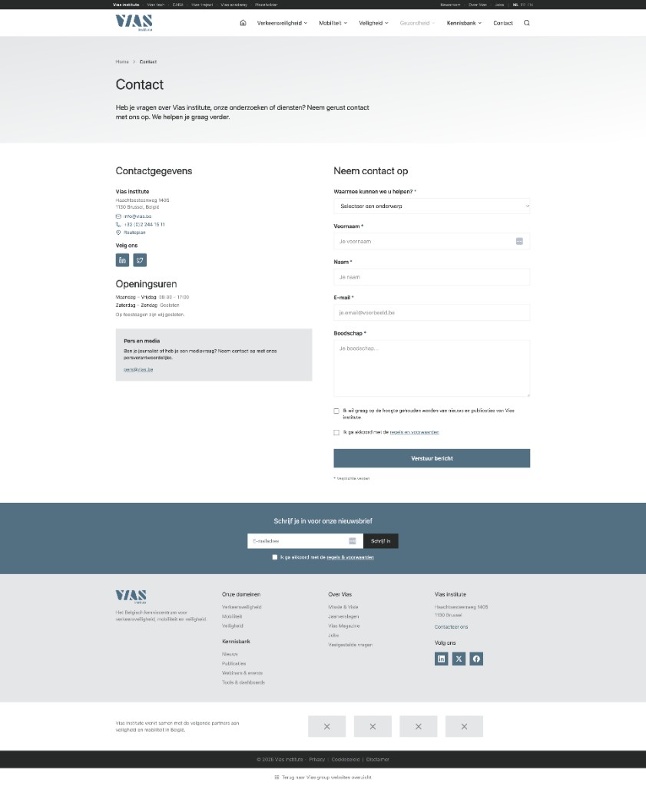Expand the Verkeersveiligheid navigation menu
This screenshot has width=646, height=786.
point(282,23)
